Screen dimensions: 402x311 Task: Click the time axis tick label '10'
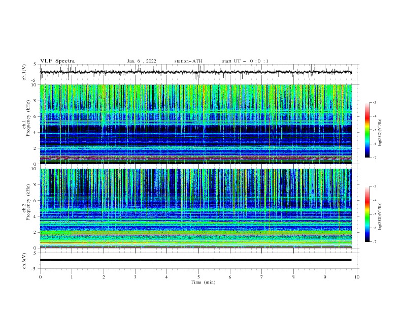coord(357,277)
